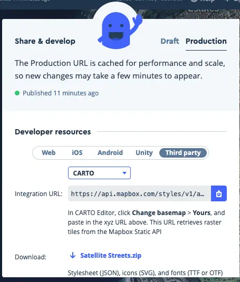This screenshot has height=282, width=240.
Task: Switch developer resources to iOS
Action: (77, 153)
